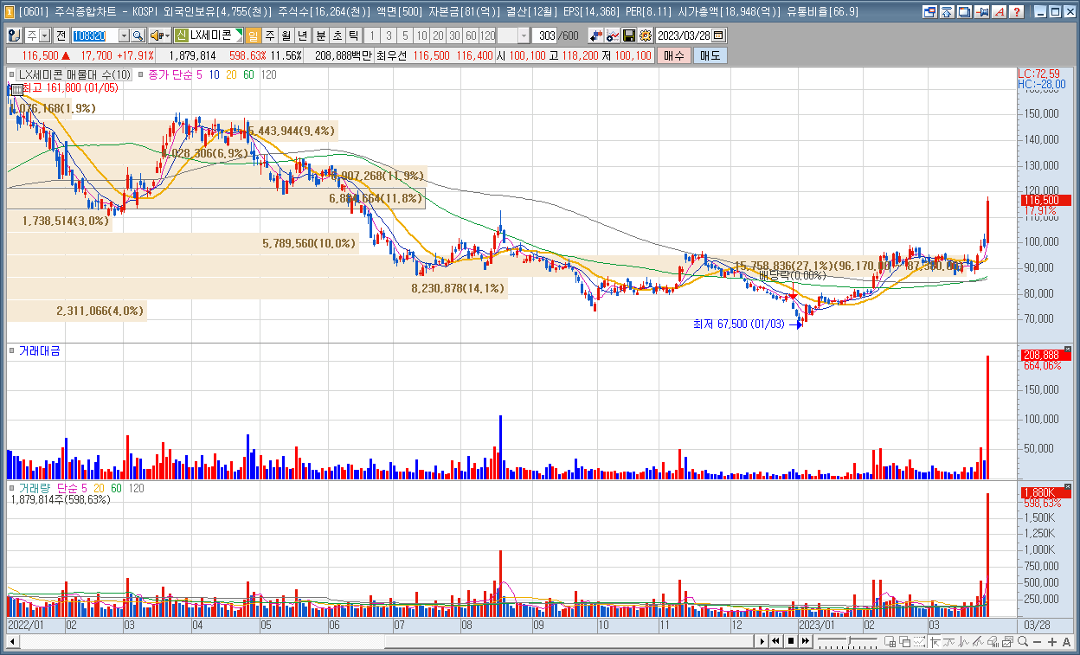Viewport: 1080px width, 655px height.
Task: Select the monthly 월 period toggle
Action: coord(286,35)
